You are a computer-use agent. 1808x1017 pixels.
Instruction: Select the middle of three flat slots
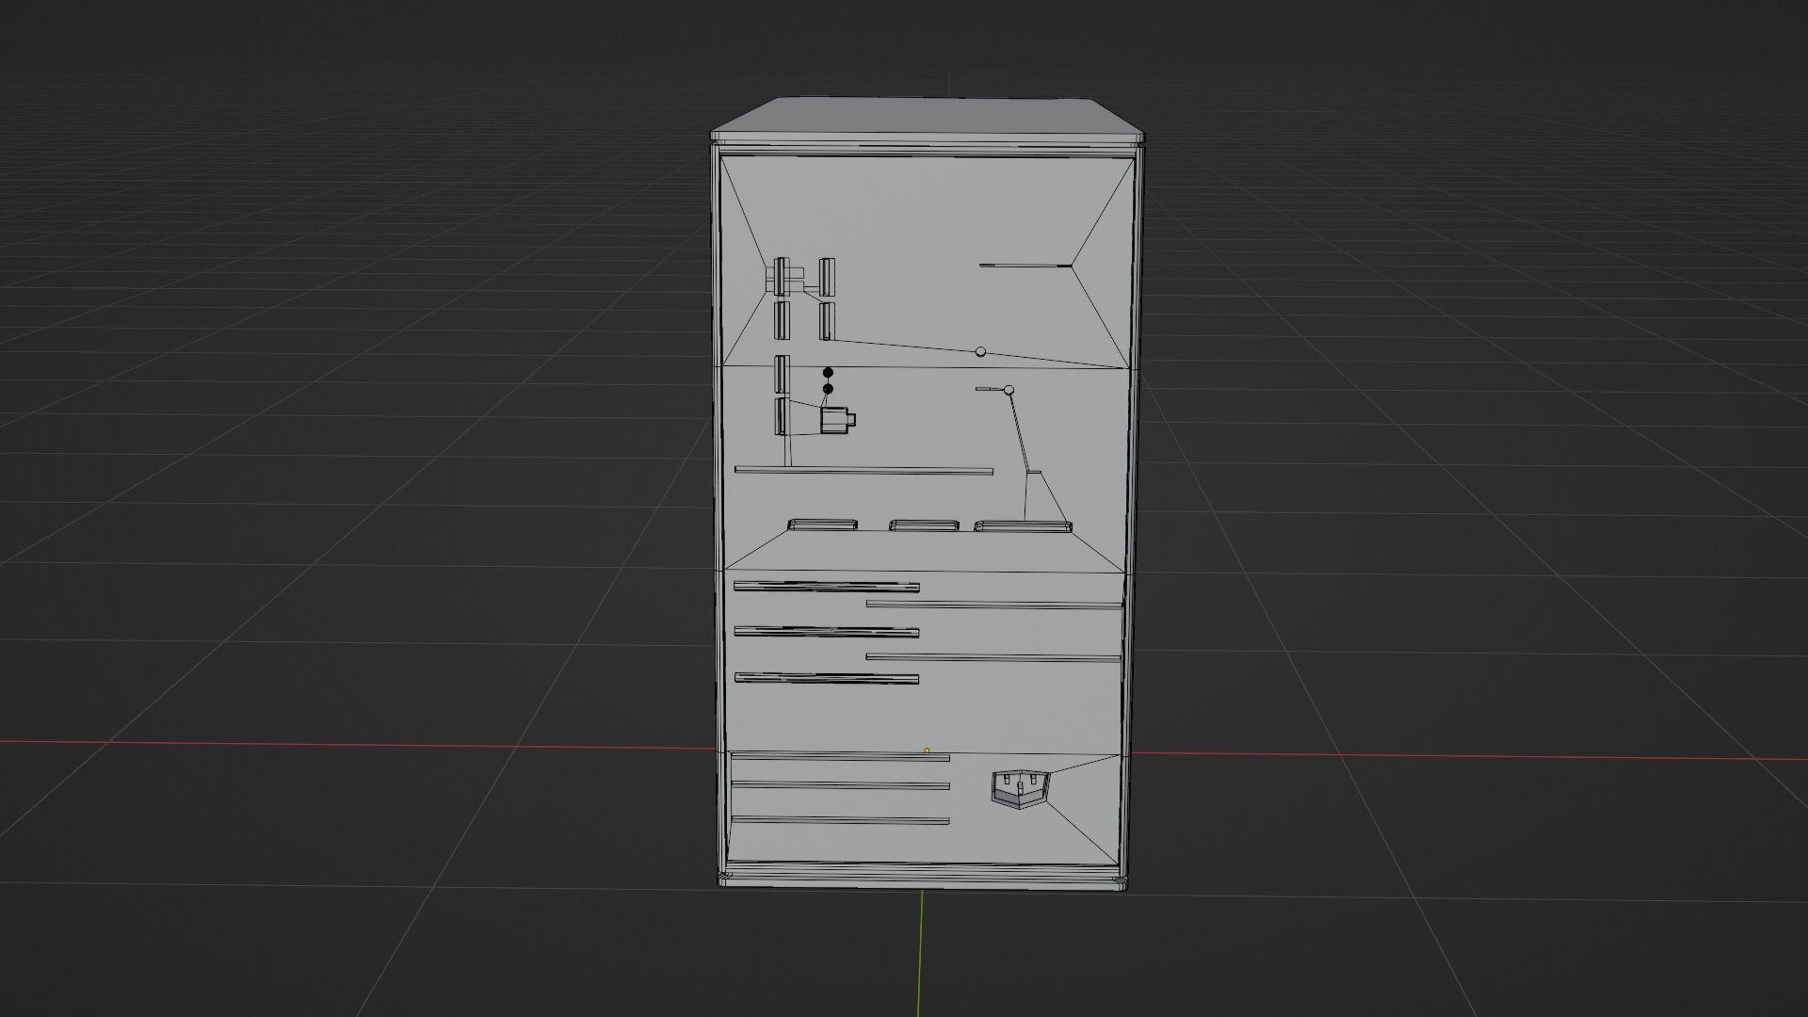(x=925, y=525)
